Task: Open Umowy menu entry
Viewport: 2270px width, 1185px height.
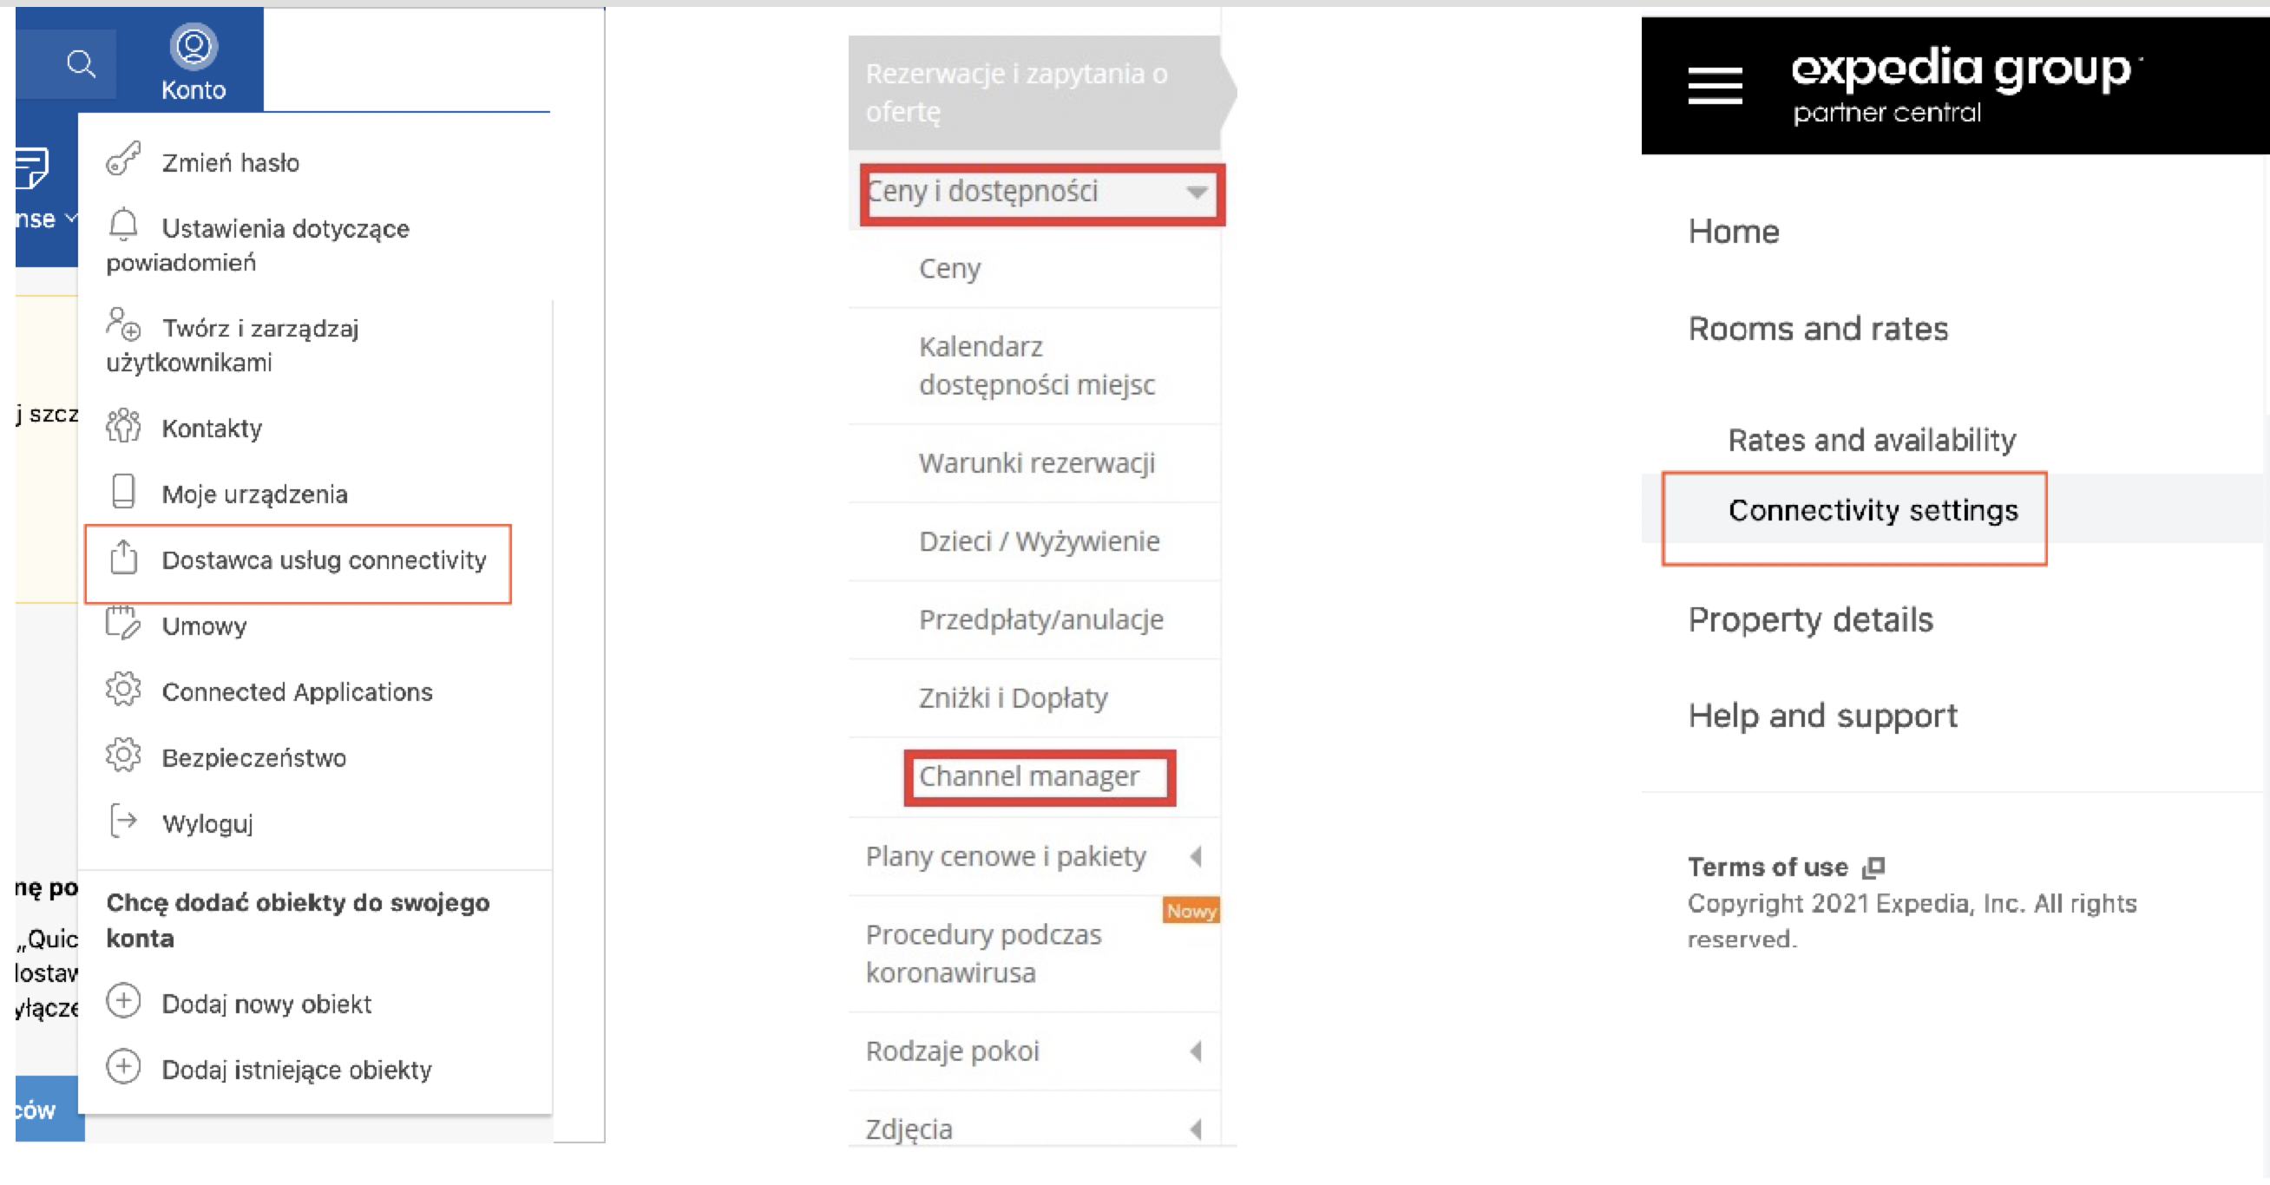Action: tap(205, 626)
